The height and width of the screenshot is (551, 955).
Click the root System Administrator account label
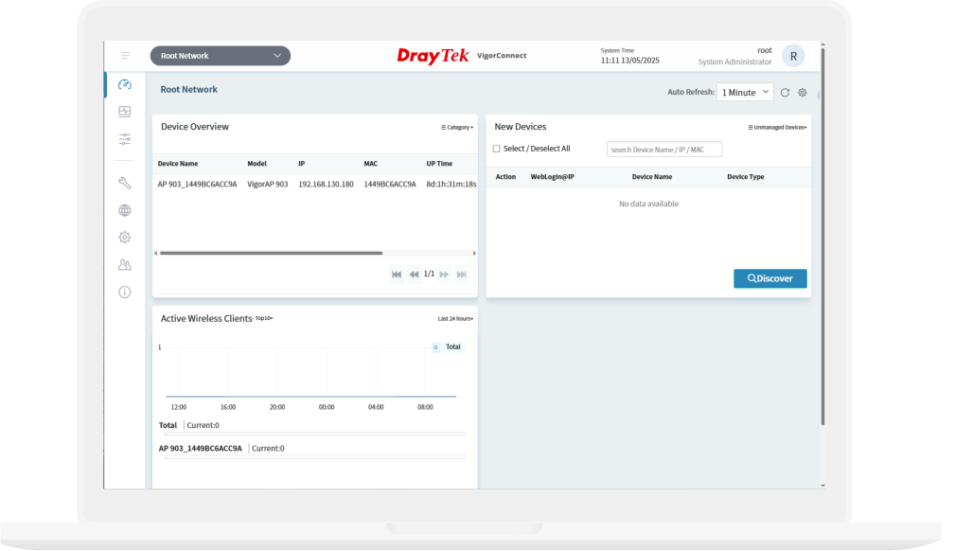[x=735, y=56]
